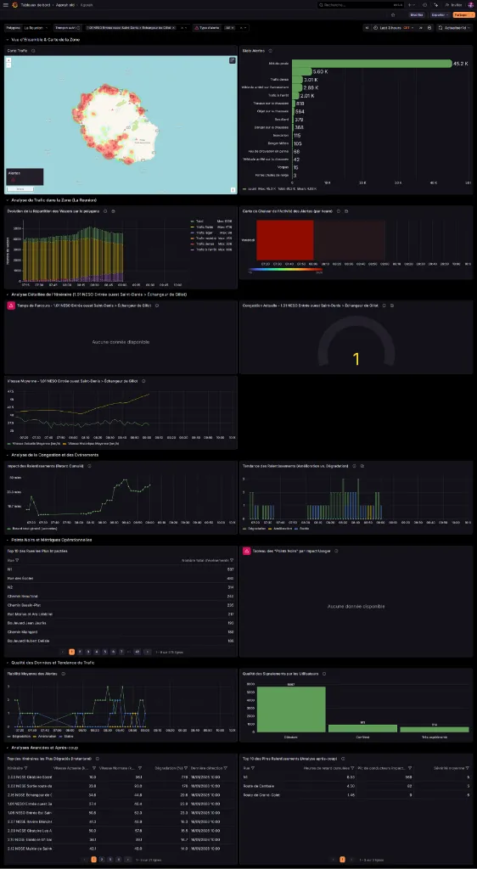Open Polygone La Réunion dropdown
The image size is (477, 869).
pos(36,27)
